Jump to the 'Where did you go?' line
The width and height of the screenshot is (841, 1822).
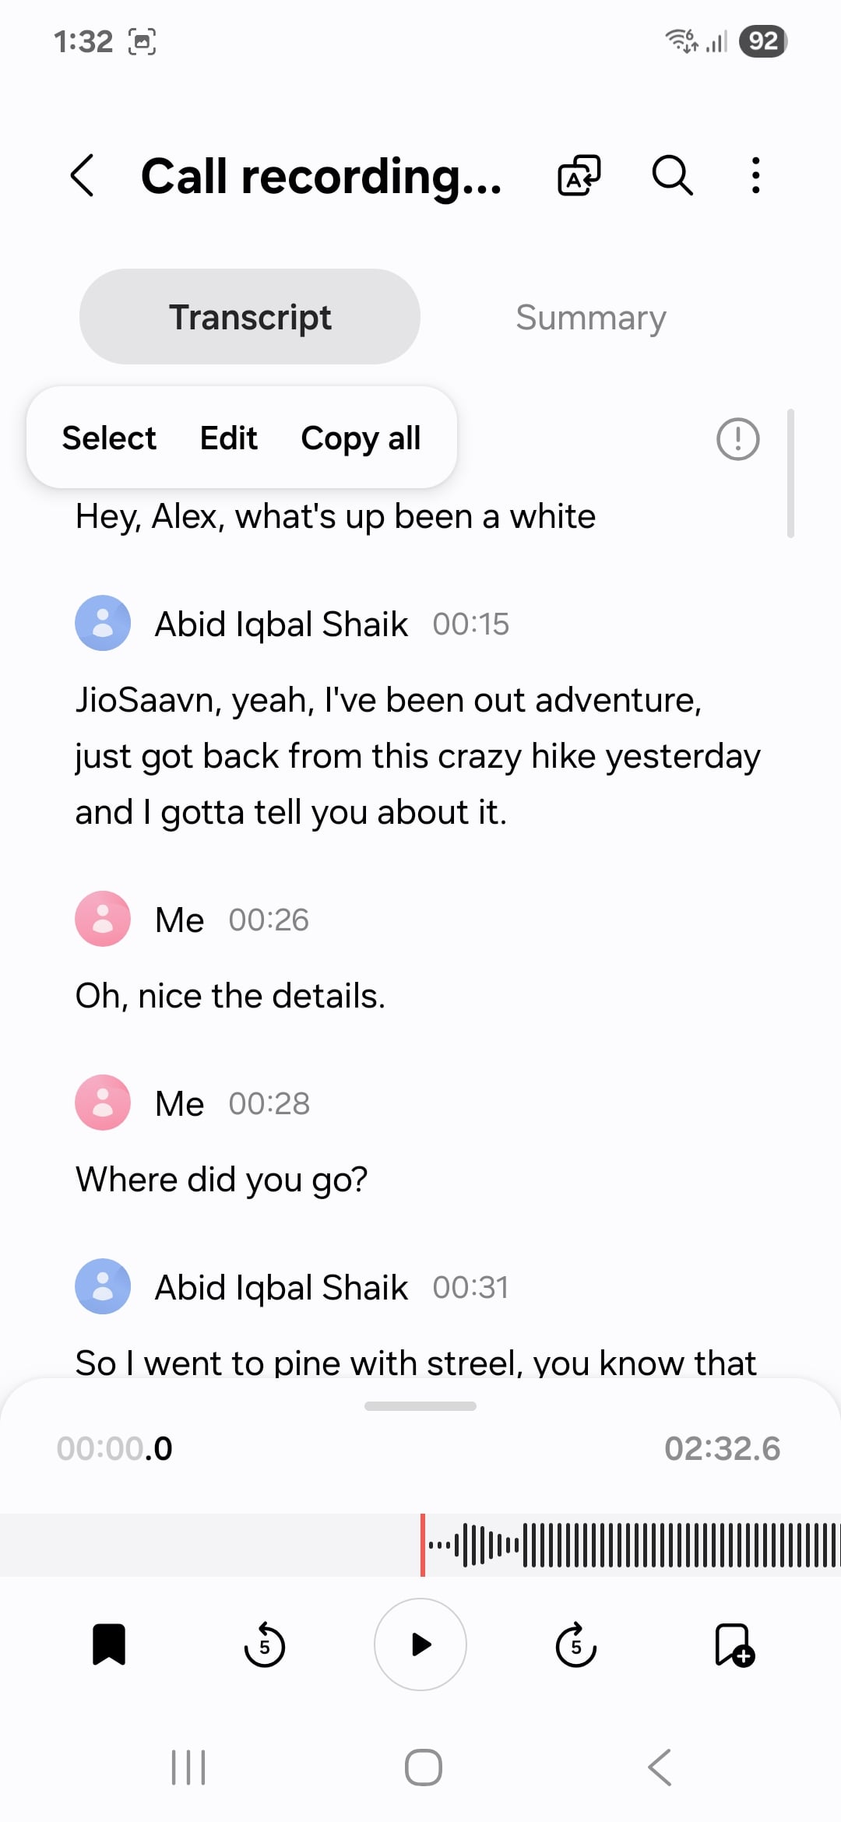(x=222, y=1180)
